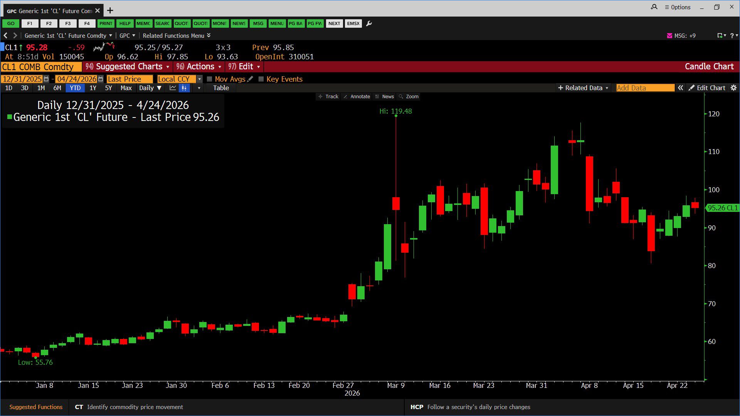Open the Daily periodicity dropdown
740x416 pixels.
tap(150, 88)
